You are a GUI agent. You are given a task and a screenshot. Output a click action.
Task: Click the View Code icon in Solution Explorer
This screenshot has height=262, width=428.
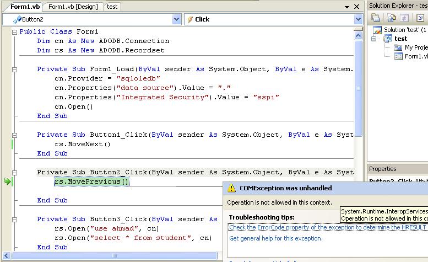coord(420,18)
